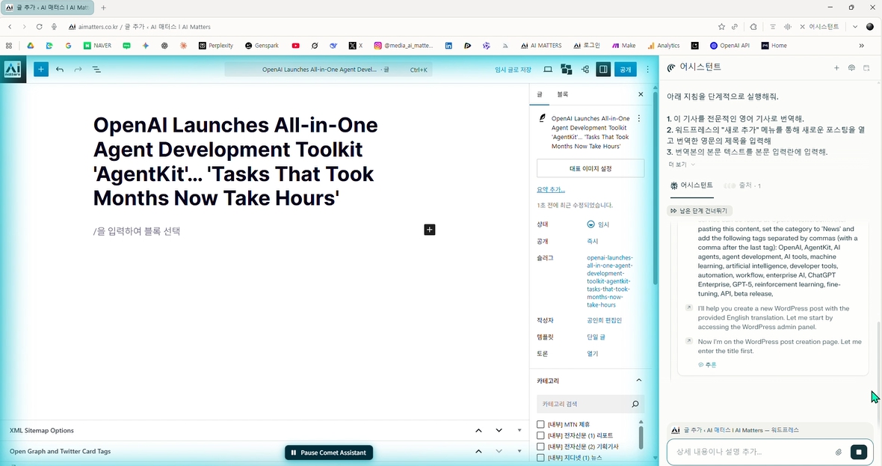Toggle the settings sidebar panel icon
The width and height of the screenshot is (882, 466).
[603, 70]
